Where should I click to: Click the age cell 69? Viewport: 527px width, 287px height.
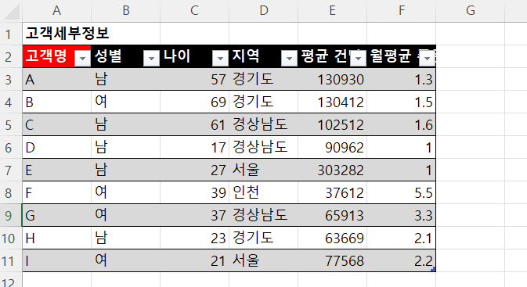[195, 102]
